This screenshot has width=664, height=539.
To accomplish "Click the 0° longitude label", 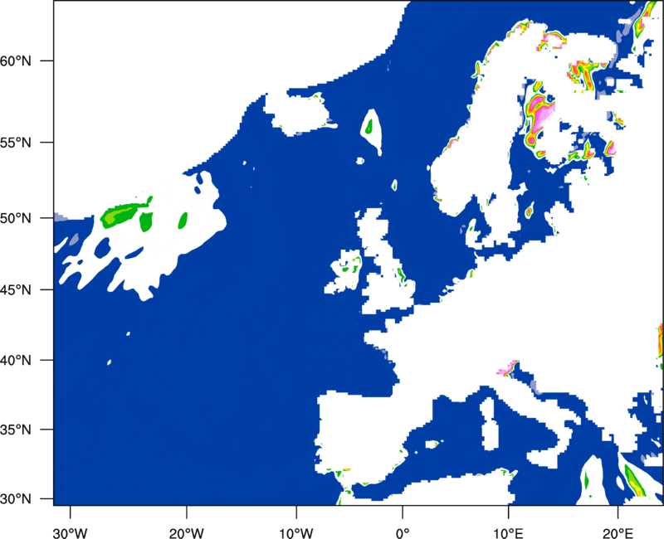I will point(403,533).
